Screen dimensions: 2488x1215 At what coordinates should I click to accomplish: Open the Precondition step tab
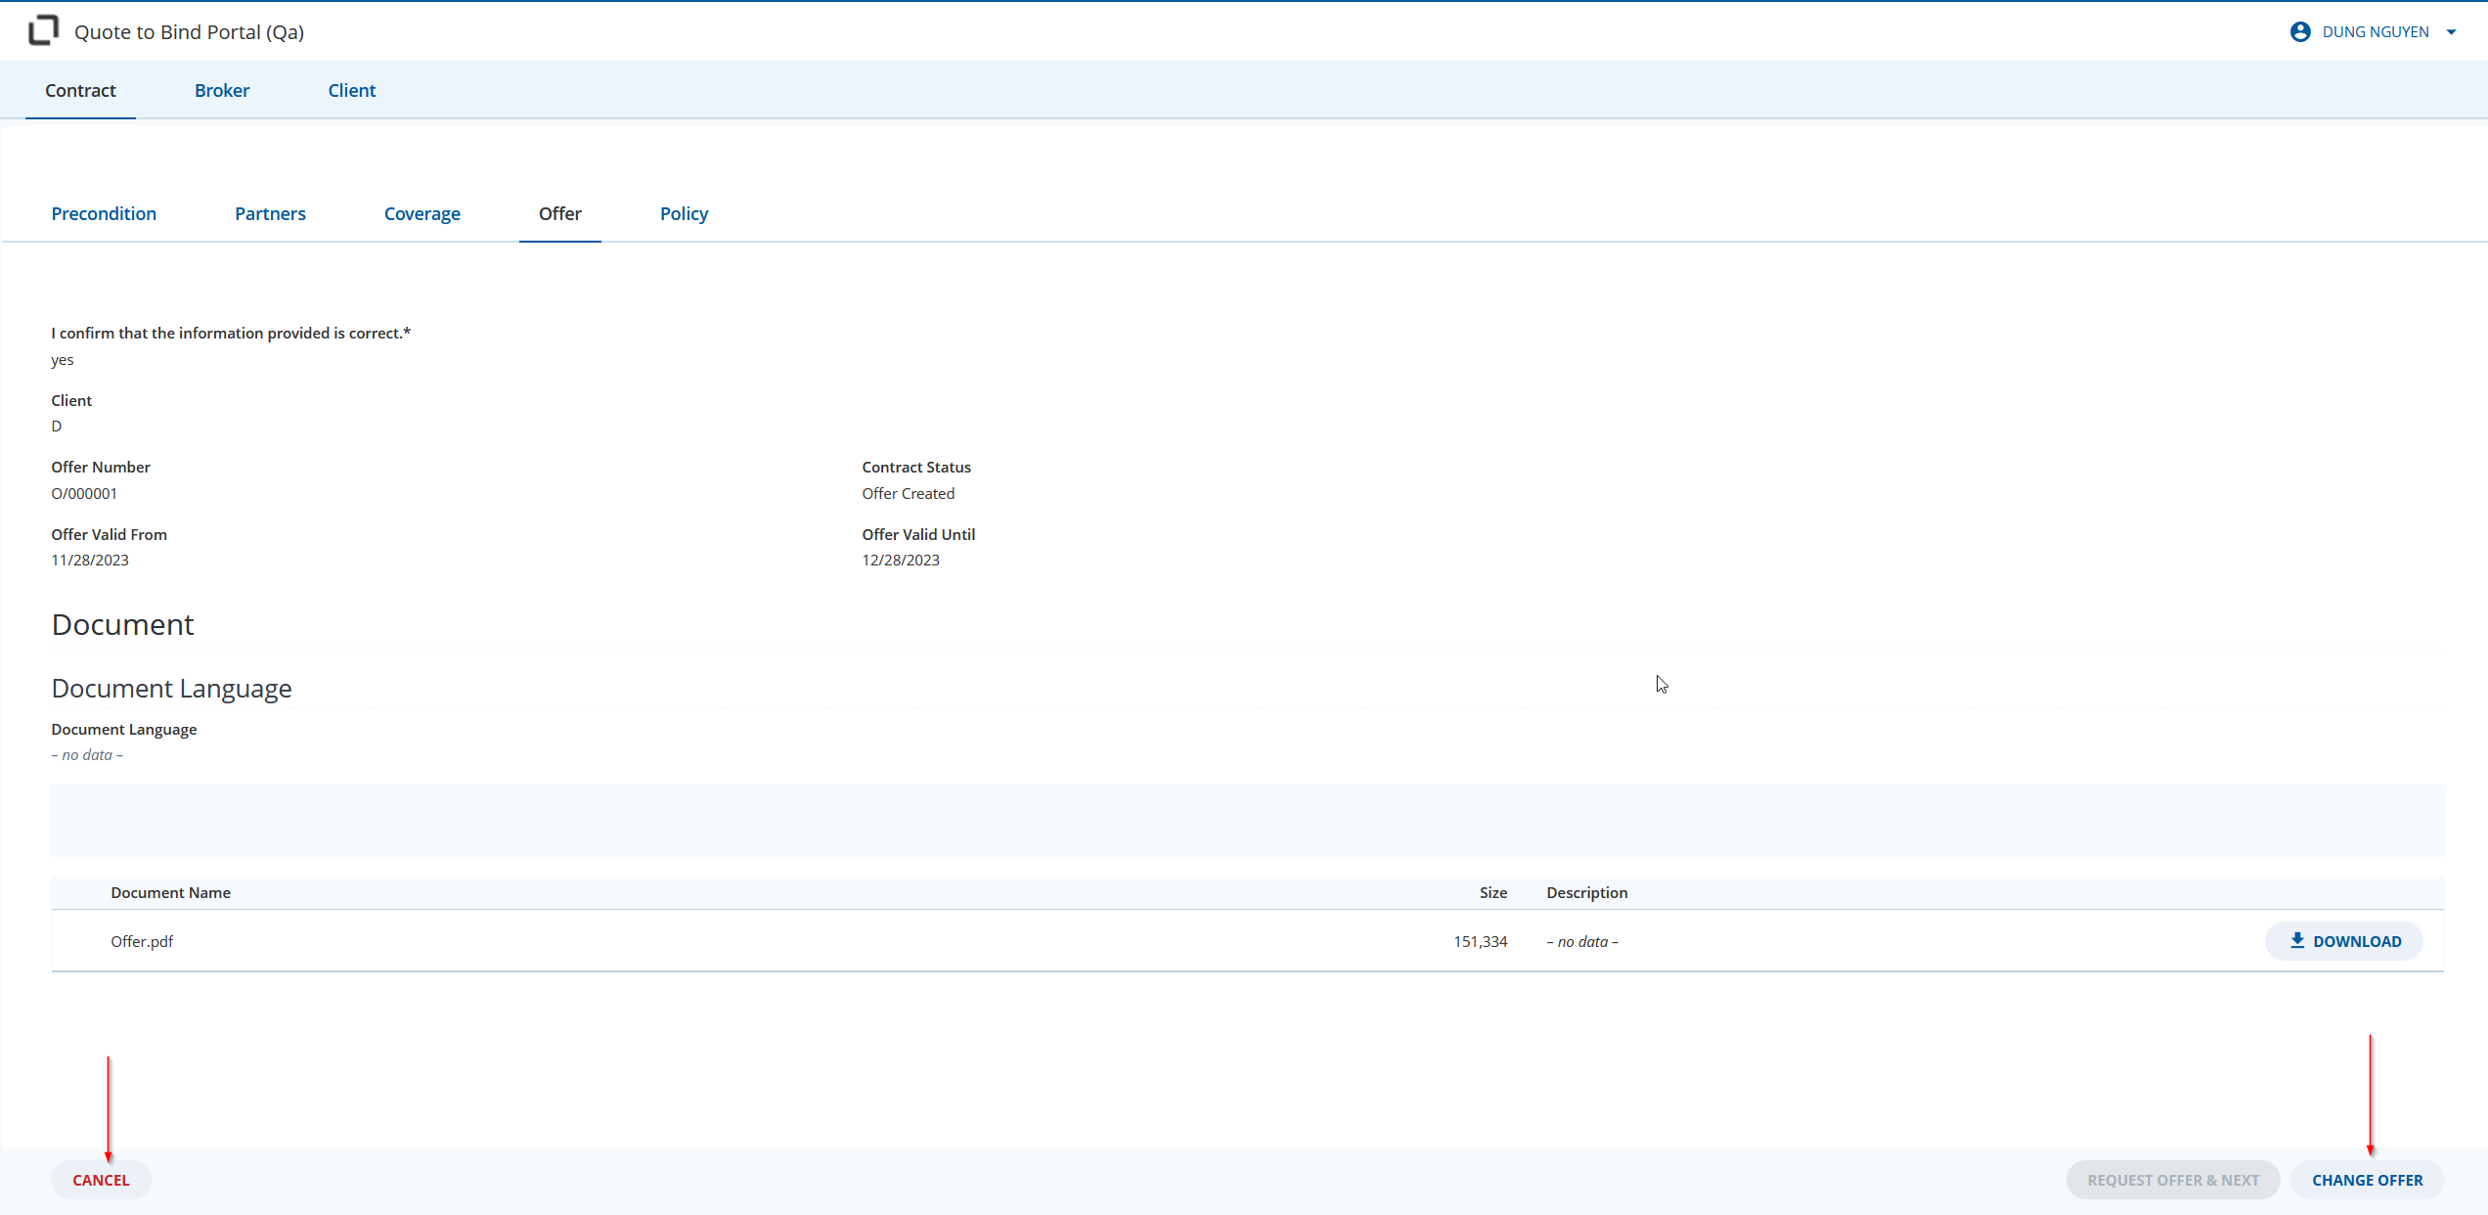click(104, 213)
